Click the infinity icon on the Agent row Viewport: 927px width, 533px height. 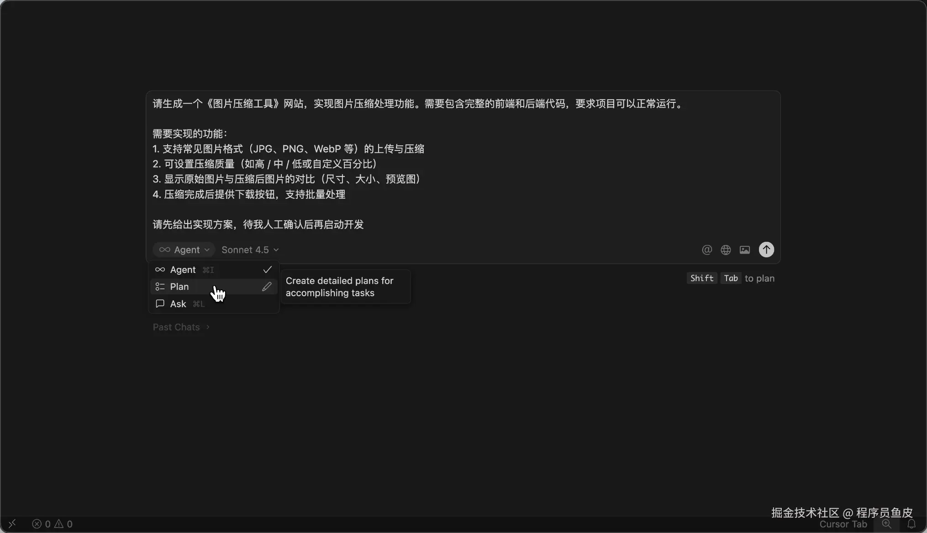(160, 270)
